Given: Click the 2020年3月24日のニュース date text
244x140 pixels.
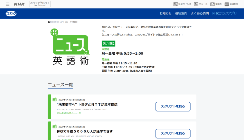Looking at the screenshot, I should 69,113.
